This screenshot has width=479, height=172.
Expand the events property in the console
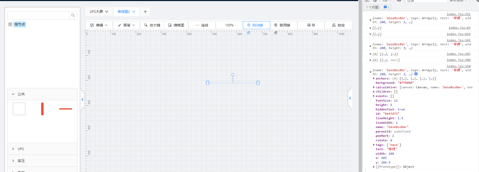(x=374, y=96)
